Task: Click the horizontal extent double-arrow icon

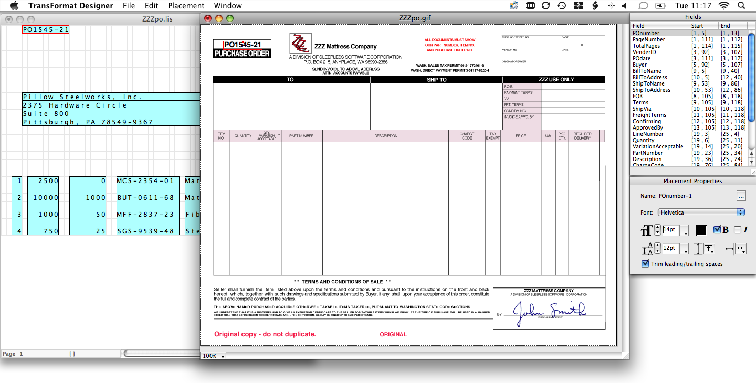Action: pos(730,249)
